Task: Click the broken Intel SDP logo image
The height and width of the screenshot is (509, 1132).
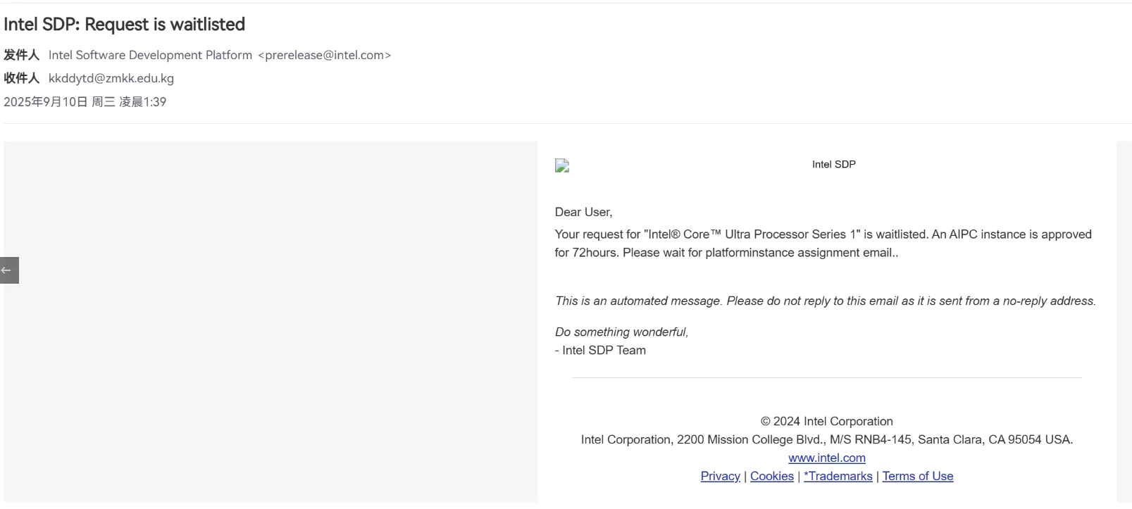Action: tap(562, 166)
